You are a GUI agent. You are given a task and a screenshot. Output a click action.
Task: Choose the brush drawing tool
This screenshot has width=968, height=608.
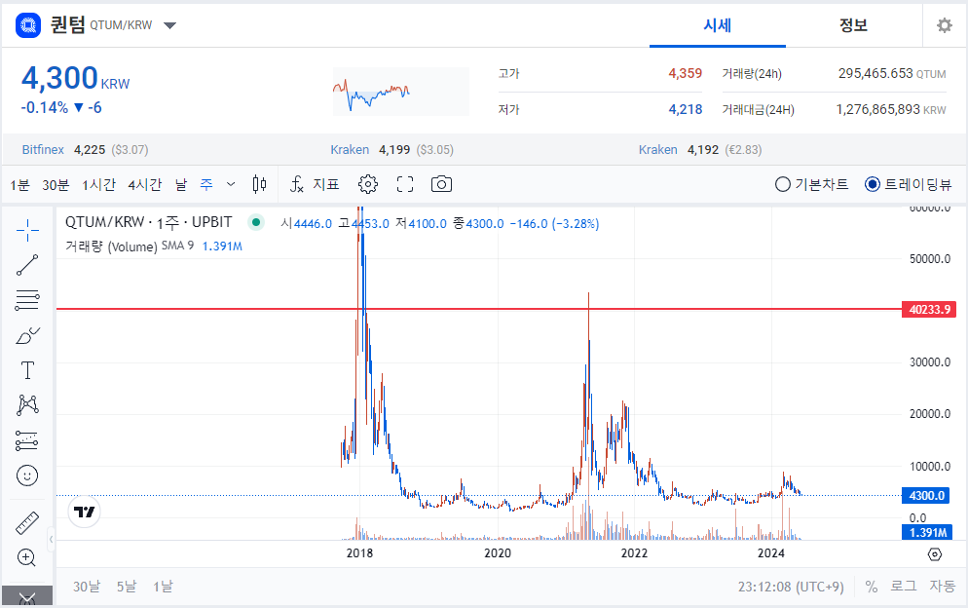pyautogui.click(x=27, y=335)
